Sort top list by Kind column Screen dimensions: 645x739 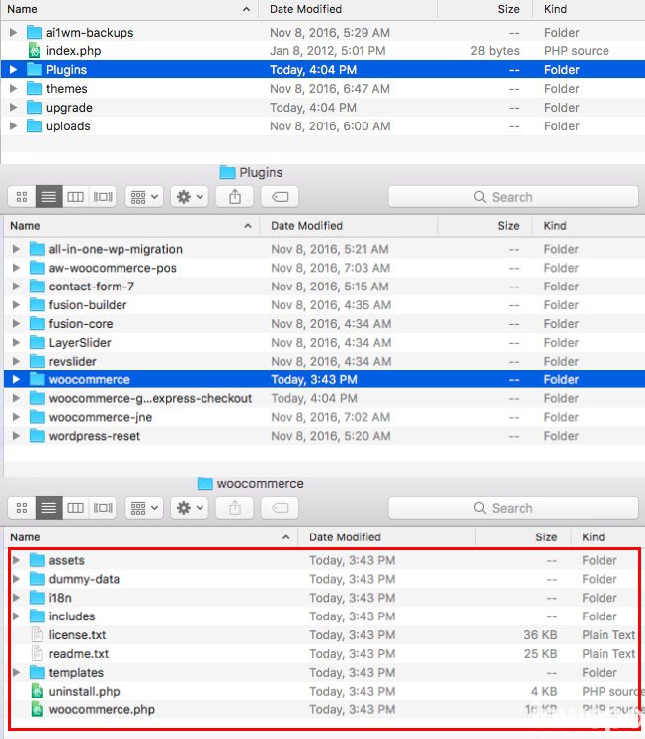click(589, 9)
